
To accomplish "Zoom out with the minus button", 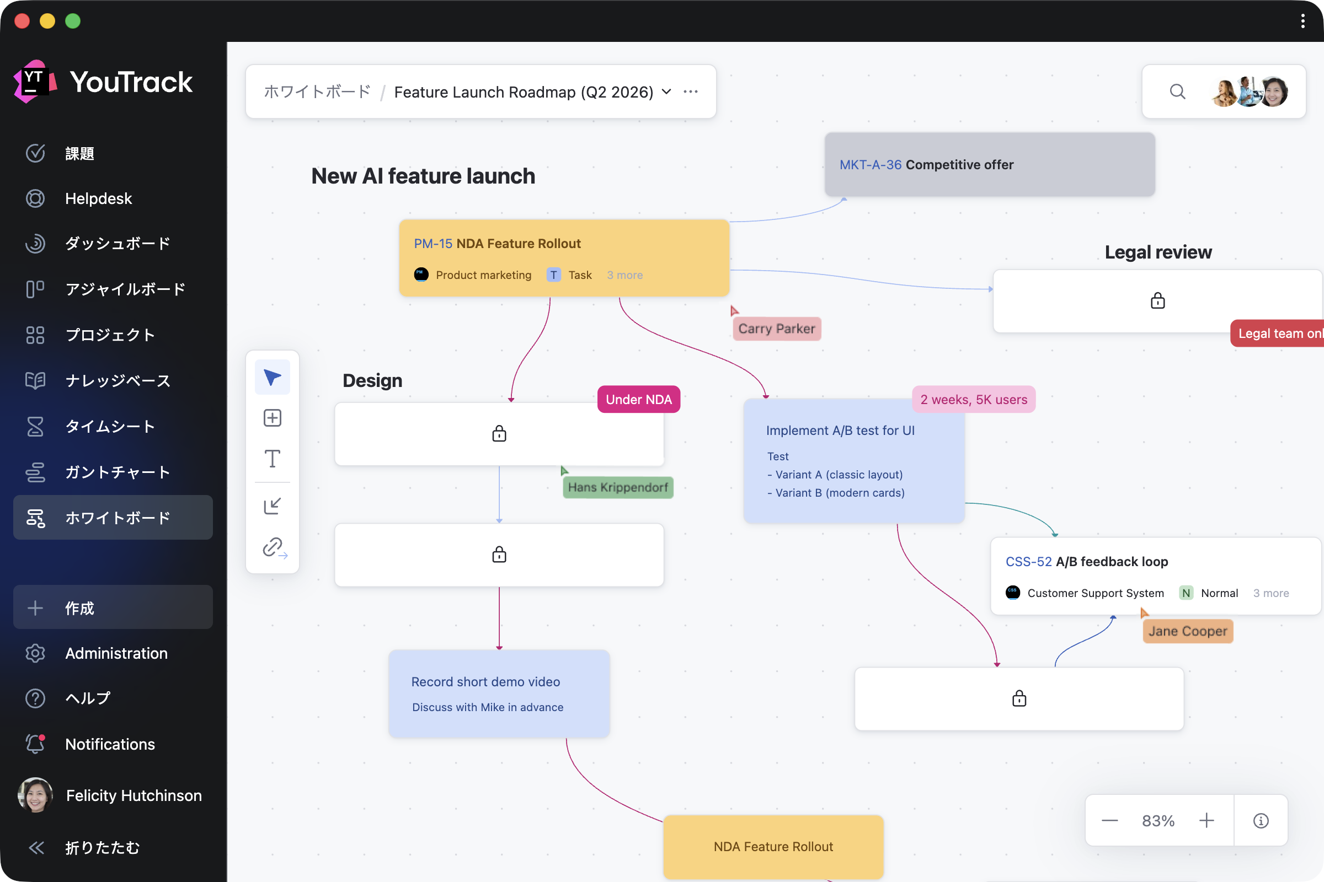I will point(1109,821).
